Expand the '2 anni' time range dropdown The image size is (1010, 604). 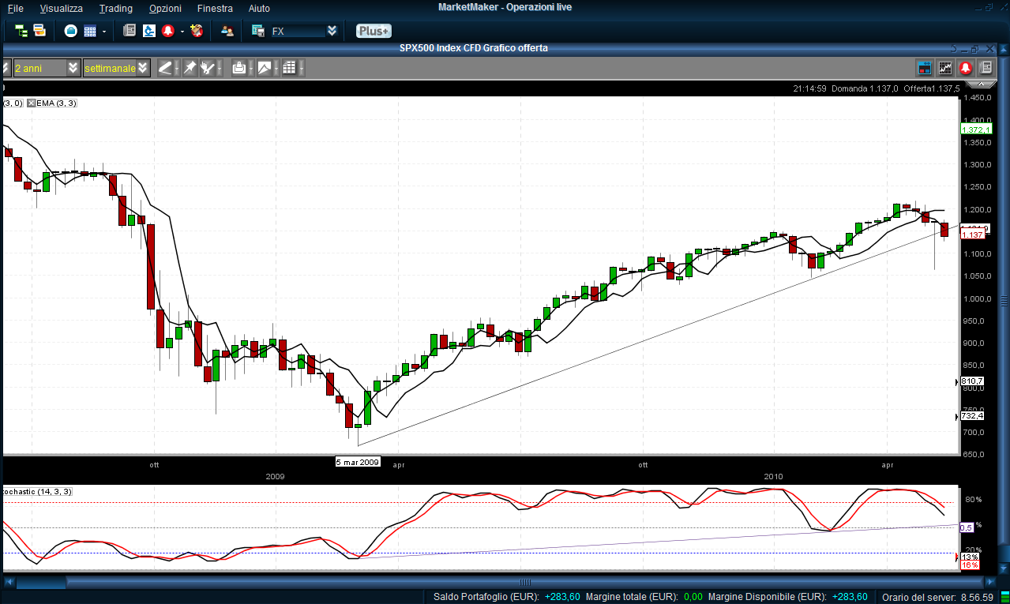[73, 68]
